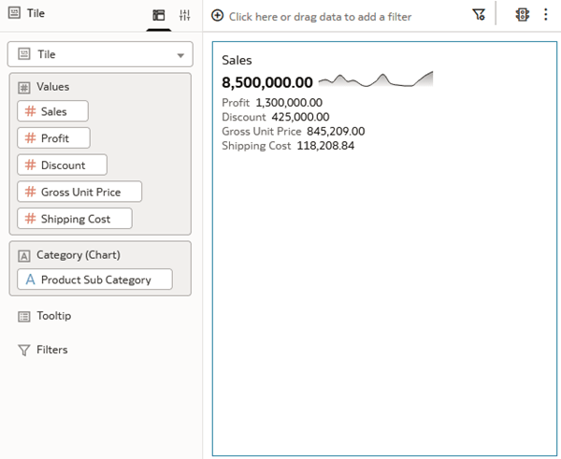Open the Tooltip drop target

tap(53, 316)
